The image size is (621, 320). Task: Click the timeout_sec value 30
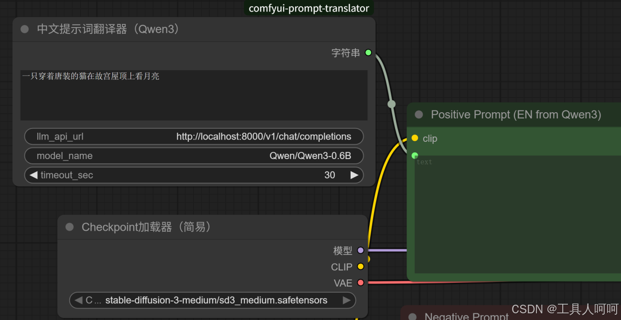coord(330,175)
